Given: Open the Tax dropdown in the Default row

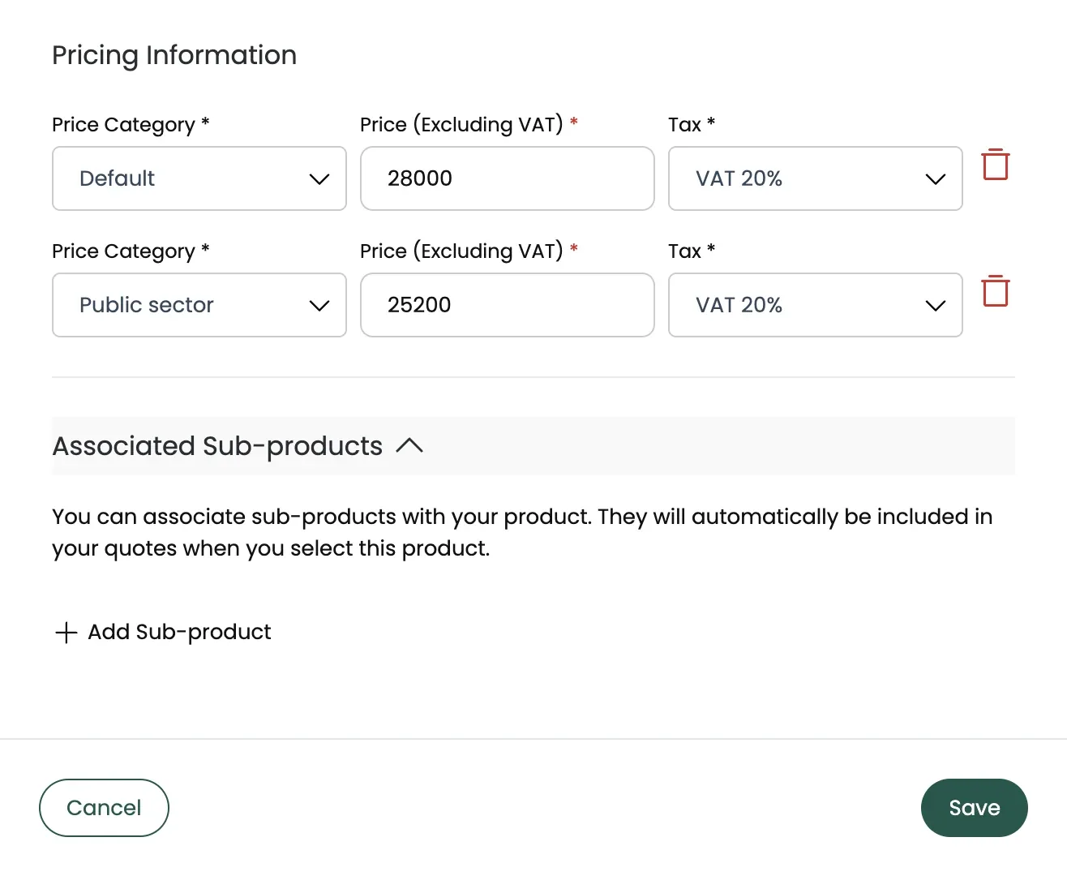Looking at the screenshot, I should (816, 178).
